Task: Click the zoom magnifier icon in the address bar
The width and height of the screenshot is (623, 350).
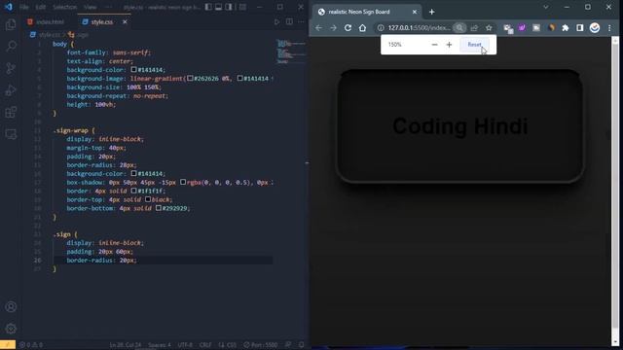Action: [459, 28]
